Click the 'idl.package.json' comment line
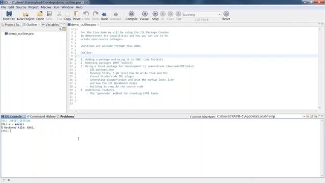325x183 pixels. [x=102, y=70]
